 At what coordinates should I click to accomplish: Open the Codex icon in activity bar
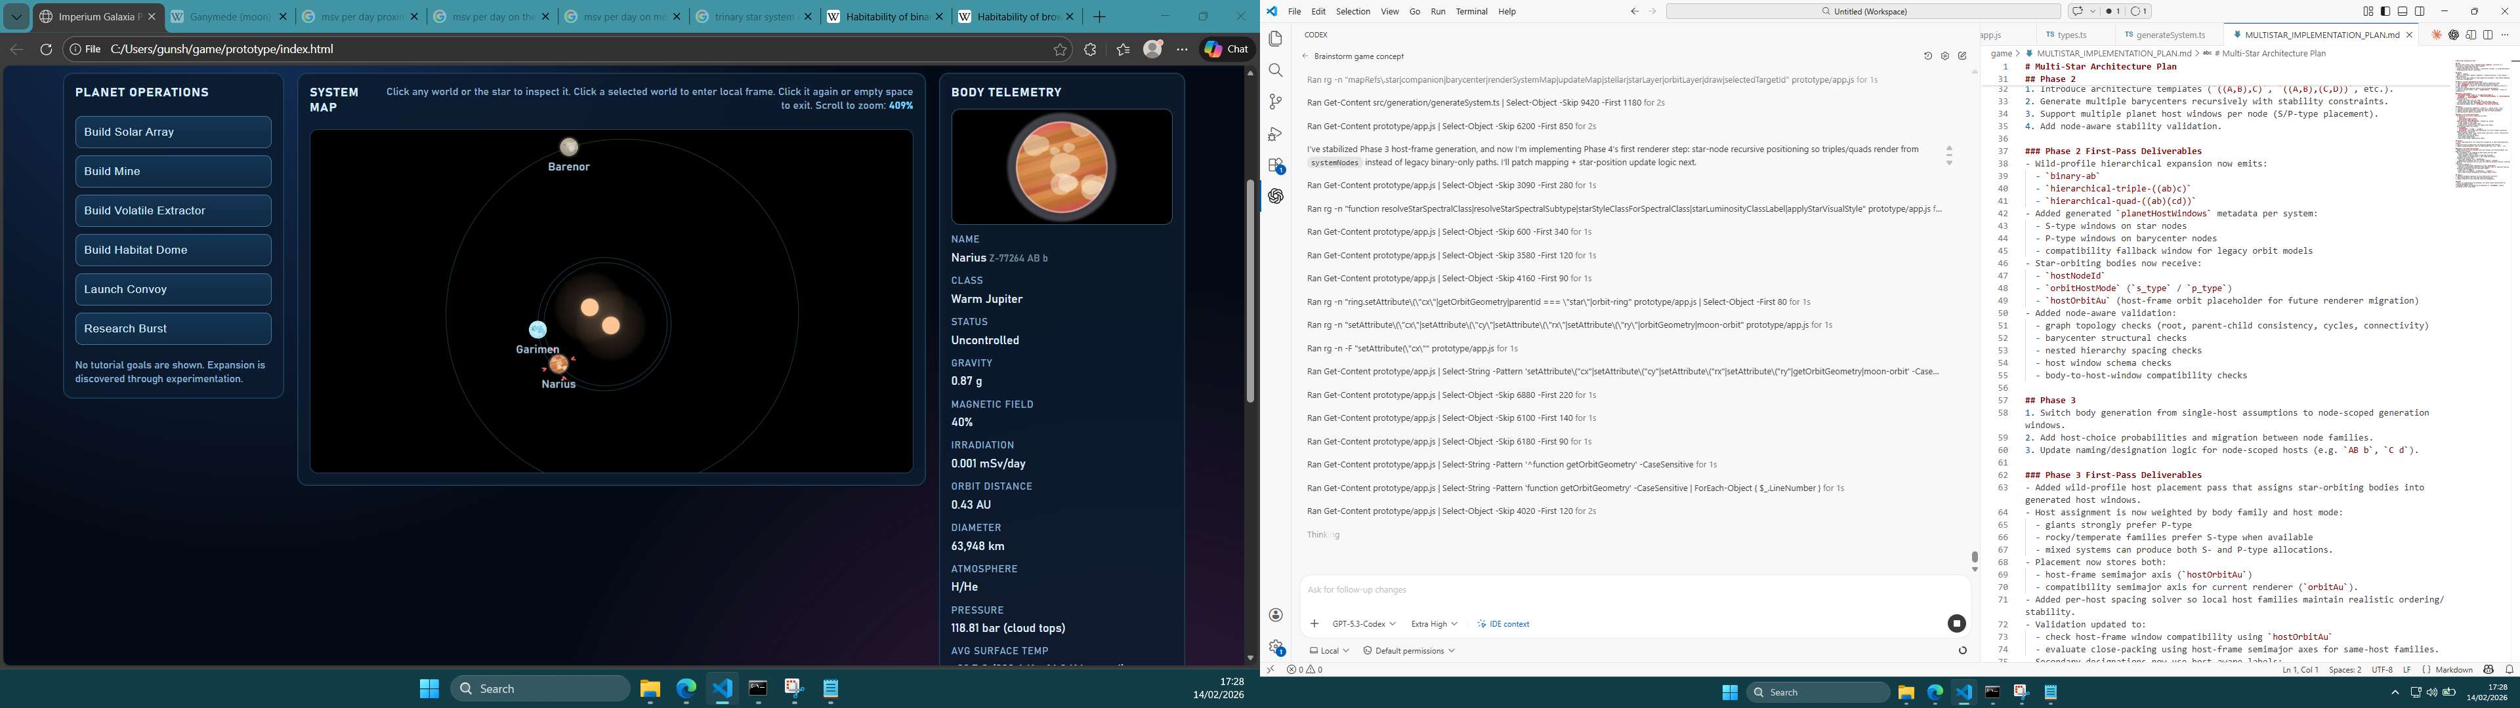[1276, 197]
